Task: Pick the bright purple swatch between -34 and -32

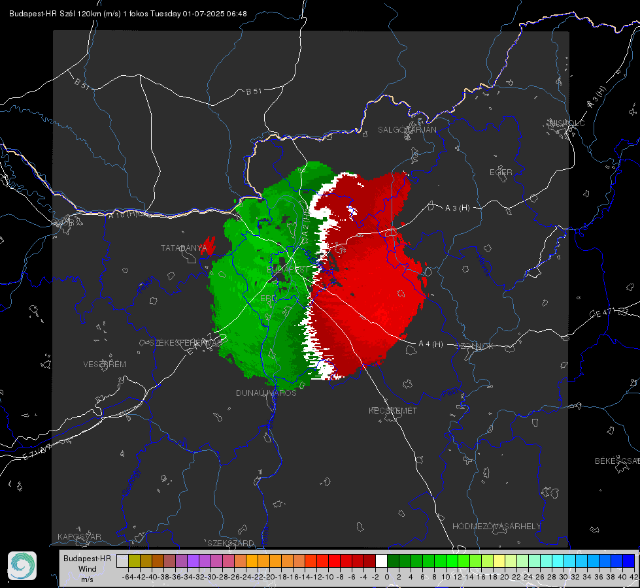Action: click(x=193, y=561)
